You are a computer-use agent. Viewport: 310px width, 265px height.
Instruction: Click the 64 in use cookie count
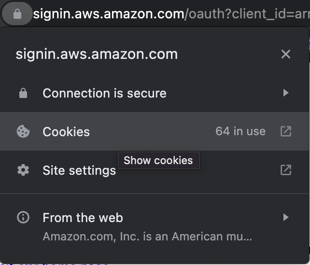tap(240, 131)
